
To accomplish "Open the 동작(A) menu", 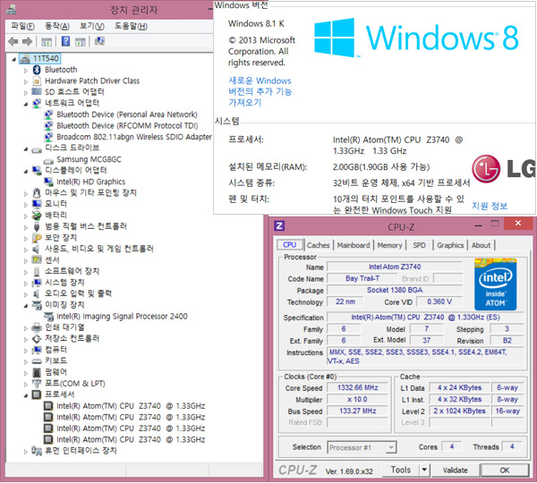I will tap(57, 26).
